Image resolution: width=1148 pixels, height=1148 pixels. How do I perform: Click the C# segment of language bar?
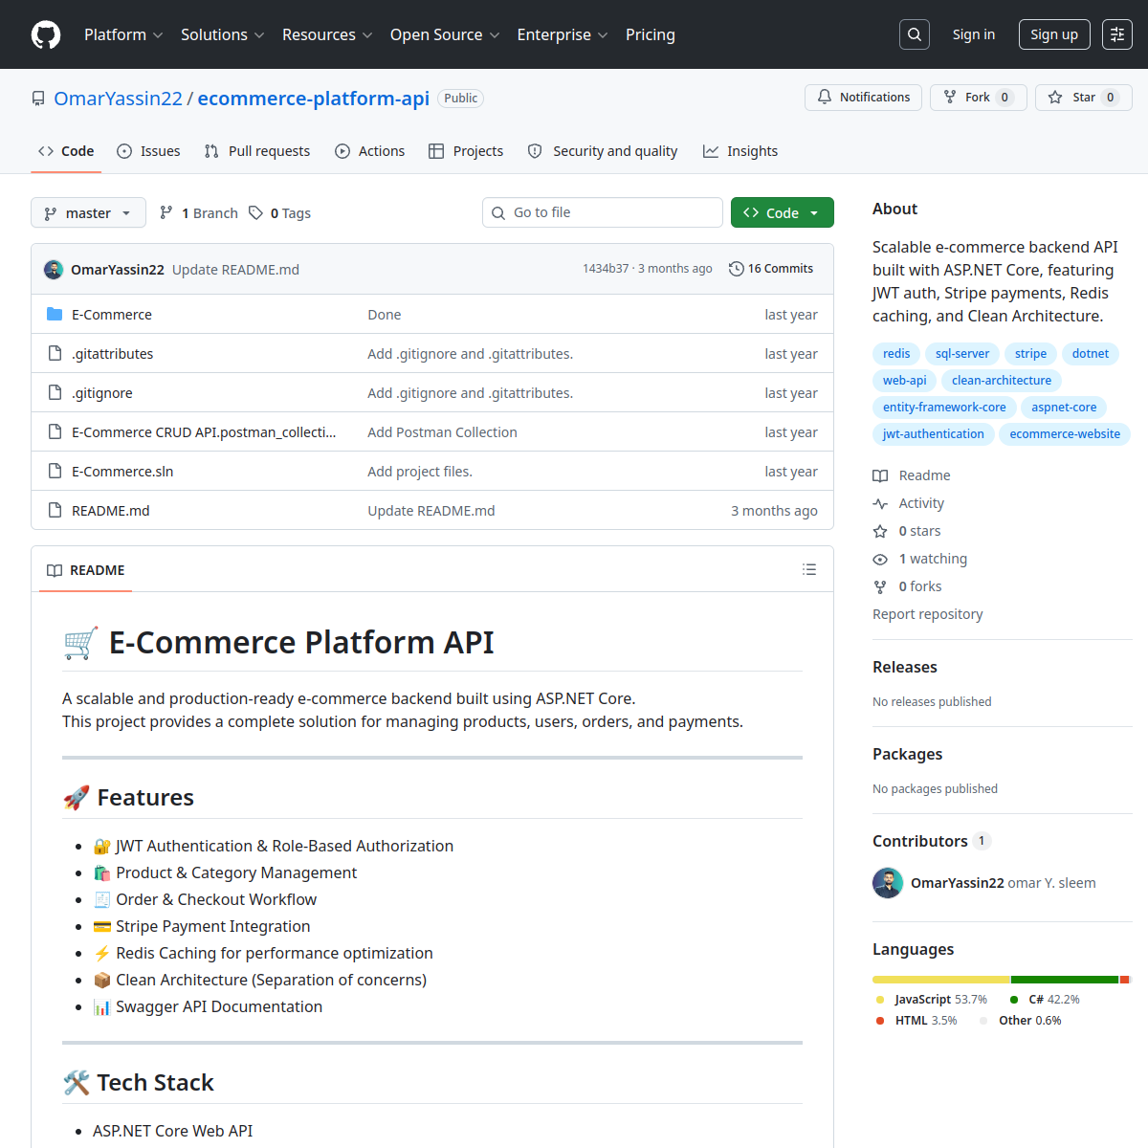(1065, 980)
